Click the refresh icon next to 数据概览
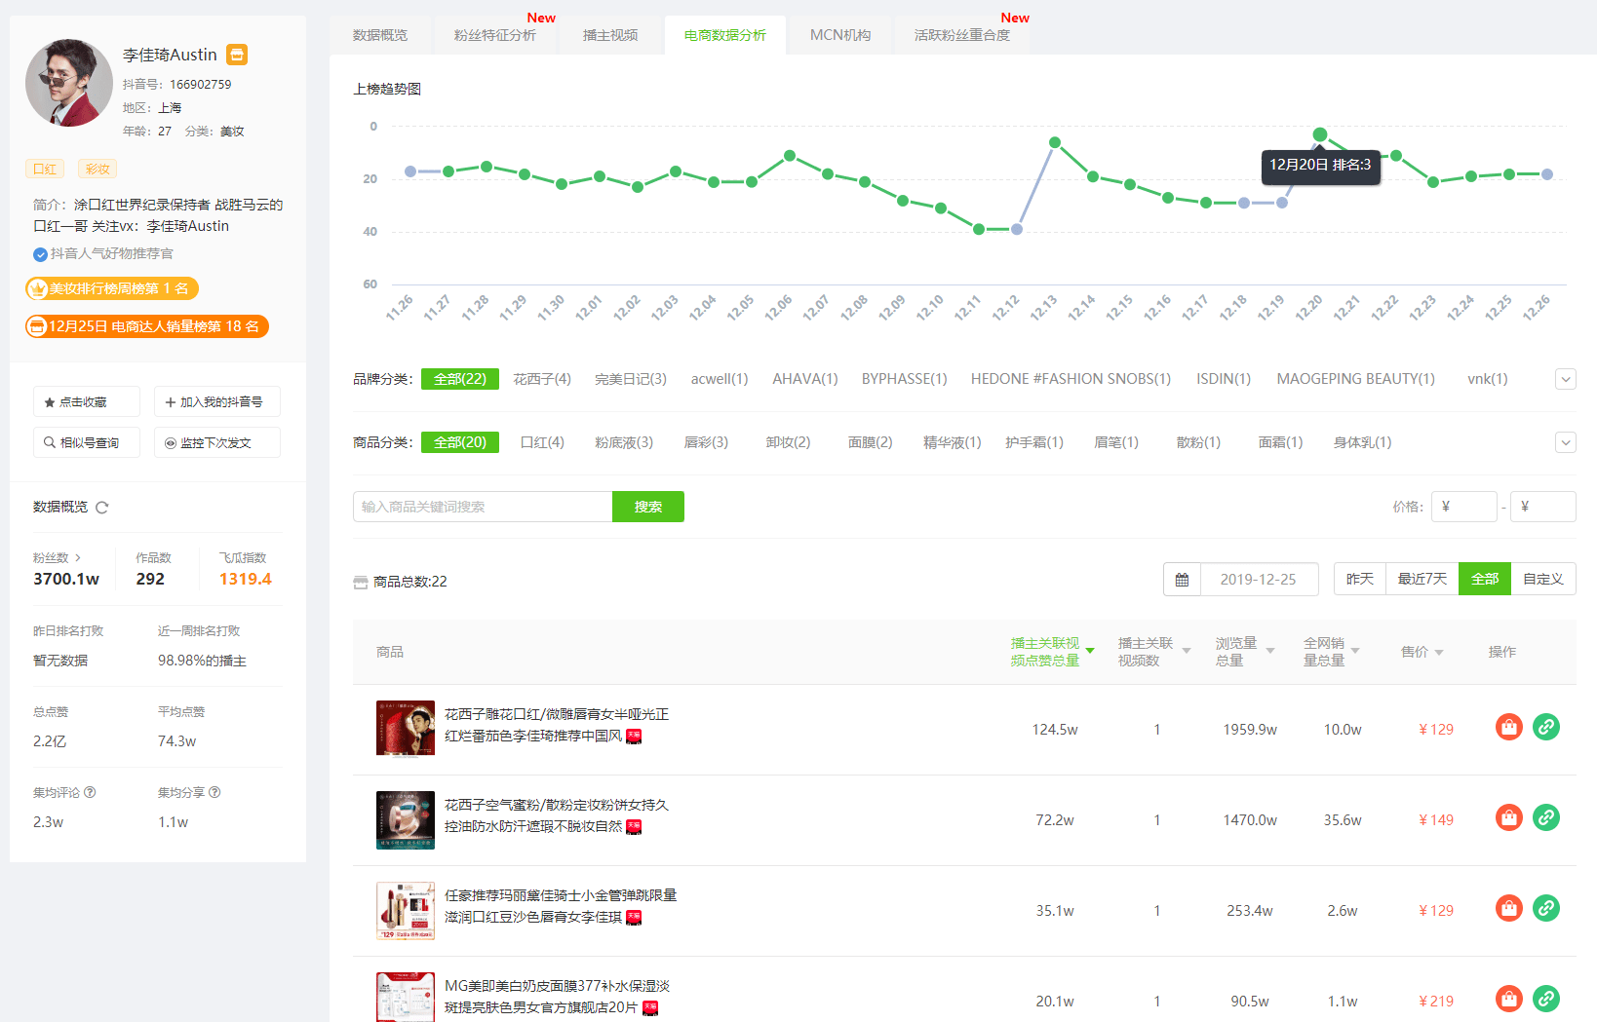 pos(102,508)
